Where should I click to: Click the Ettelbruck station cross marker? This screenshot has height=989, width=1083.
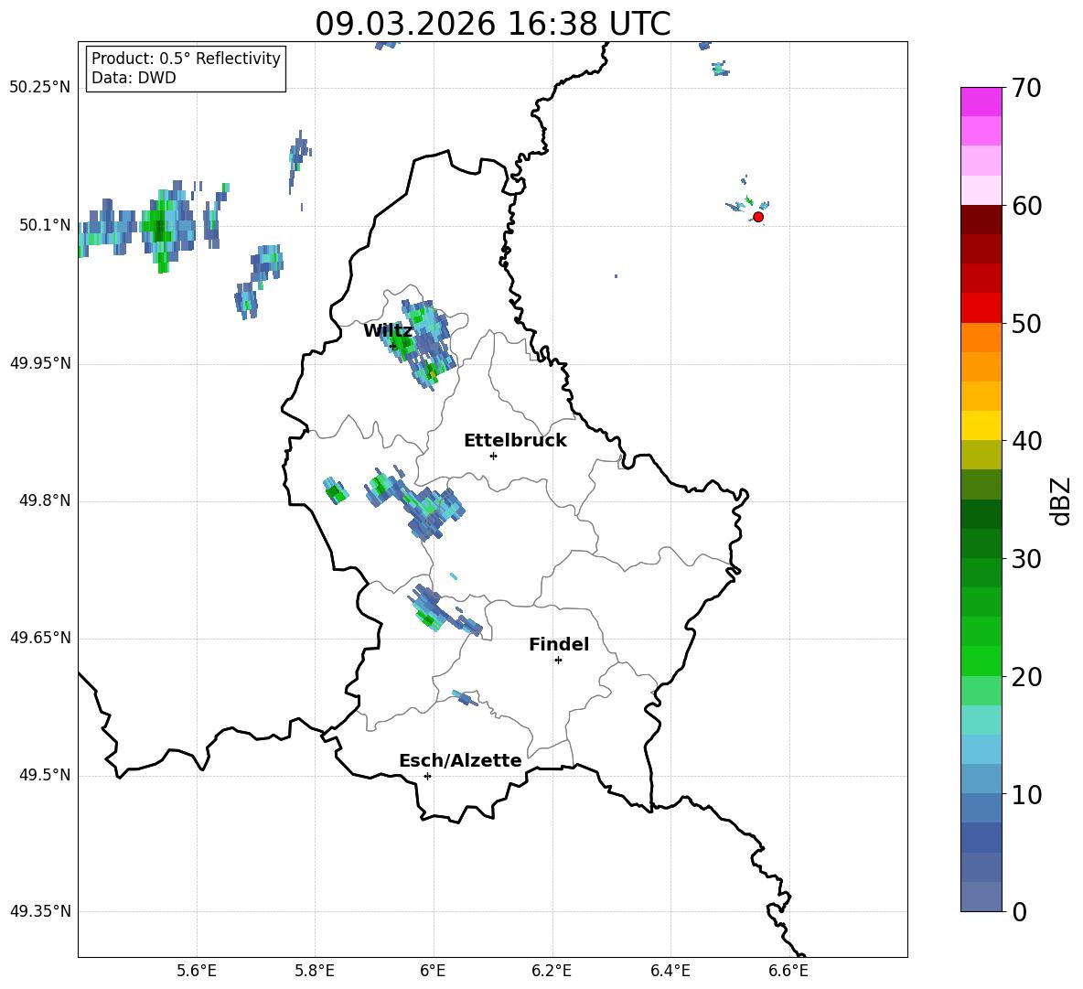pos(493,456)
